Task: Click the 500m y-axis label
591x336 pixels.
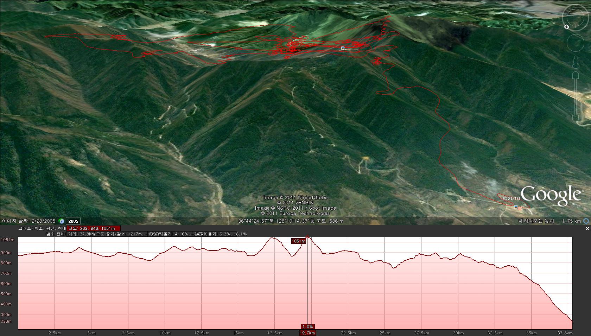Action: point(6,294)
